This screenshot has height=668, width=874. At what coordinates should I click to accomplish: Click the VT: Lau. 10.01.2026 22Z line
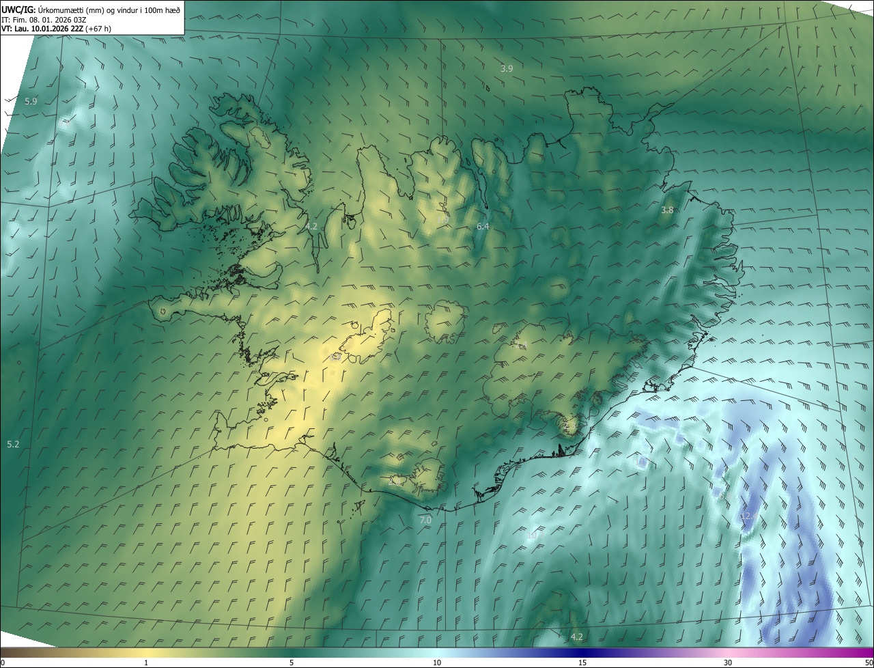(56, 29)
